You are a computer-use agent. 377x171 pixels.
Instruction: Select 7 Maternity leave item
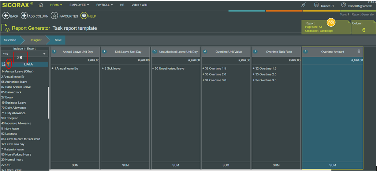pyautogui.click(x=12, y=149)
